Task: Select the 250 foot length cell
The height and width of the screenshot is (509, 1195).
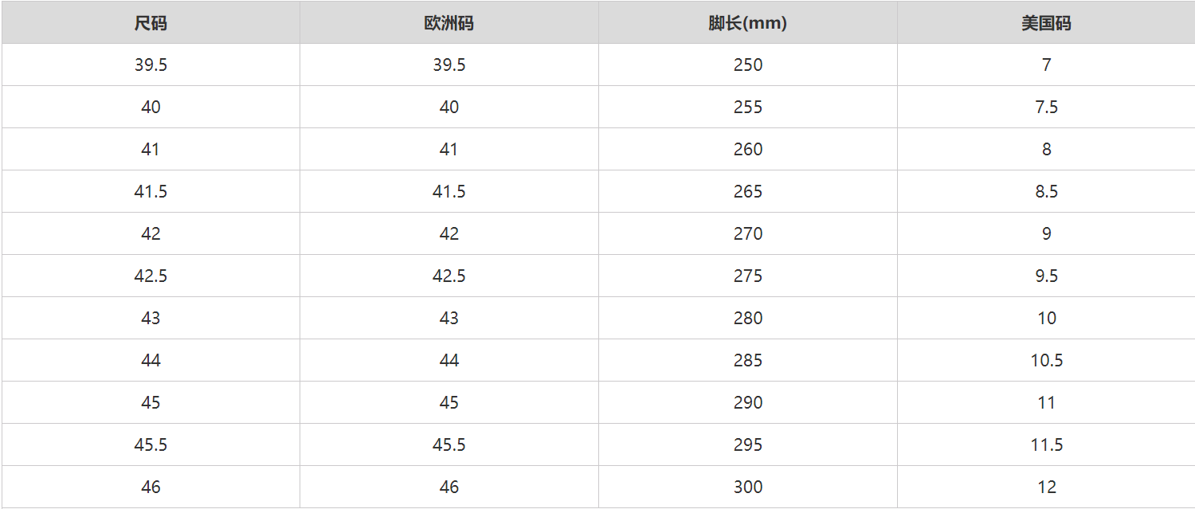Action: point(747,65)
